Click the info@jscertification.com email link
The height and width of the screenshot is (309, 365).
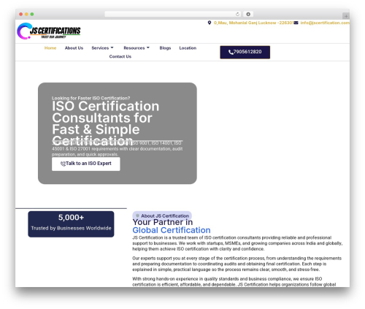point(325,23)
